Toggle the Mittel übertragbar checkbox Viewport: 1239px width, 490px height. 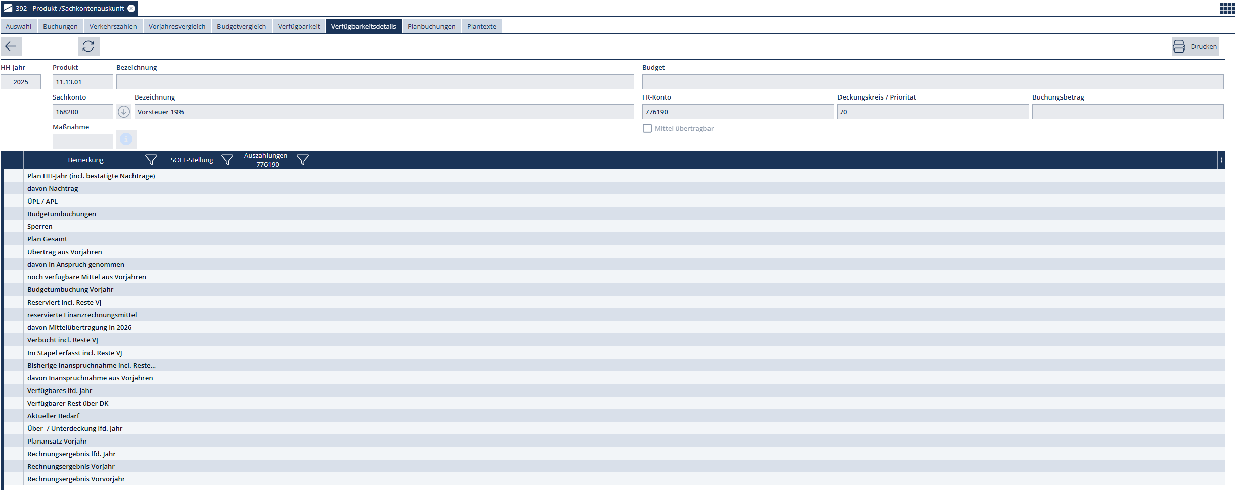[x=647, y=128]
